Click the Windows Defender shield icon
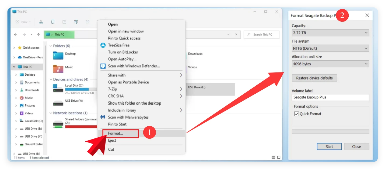The image size is (385, 169). [x=103, y=66]
